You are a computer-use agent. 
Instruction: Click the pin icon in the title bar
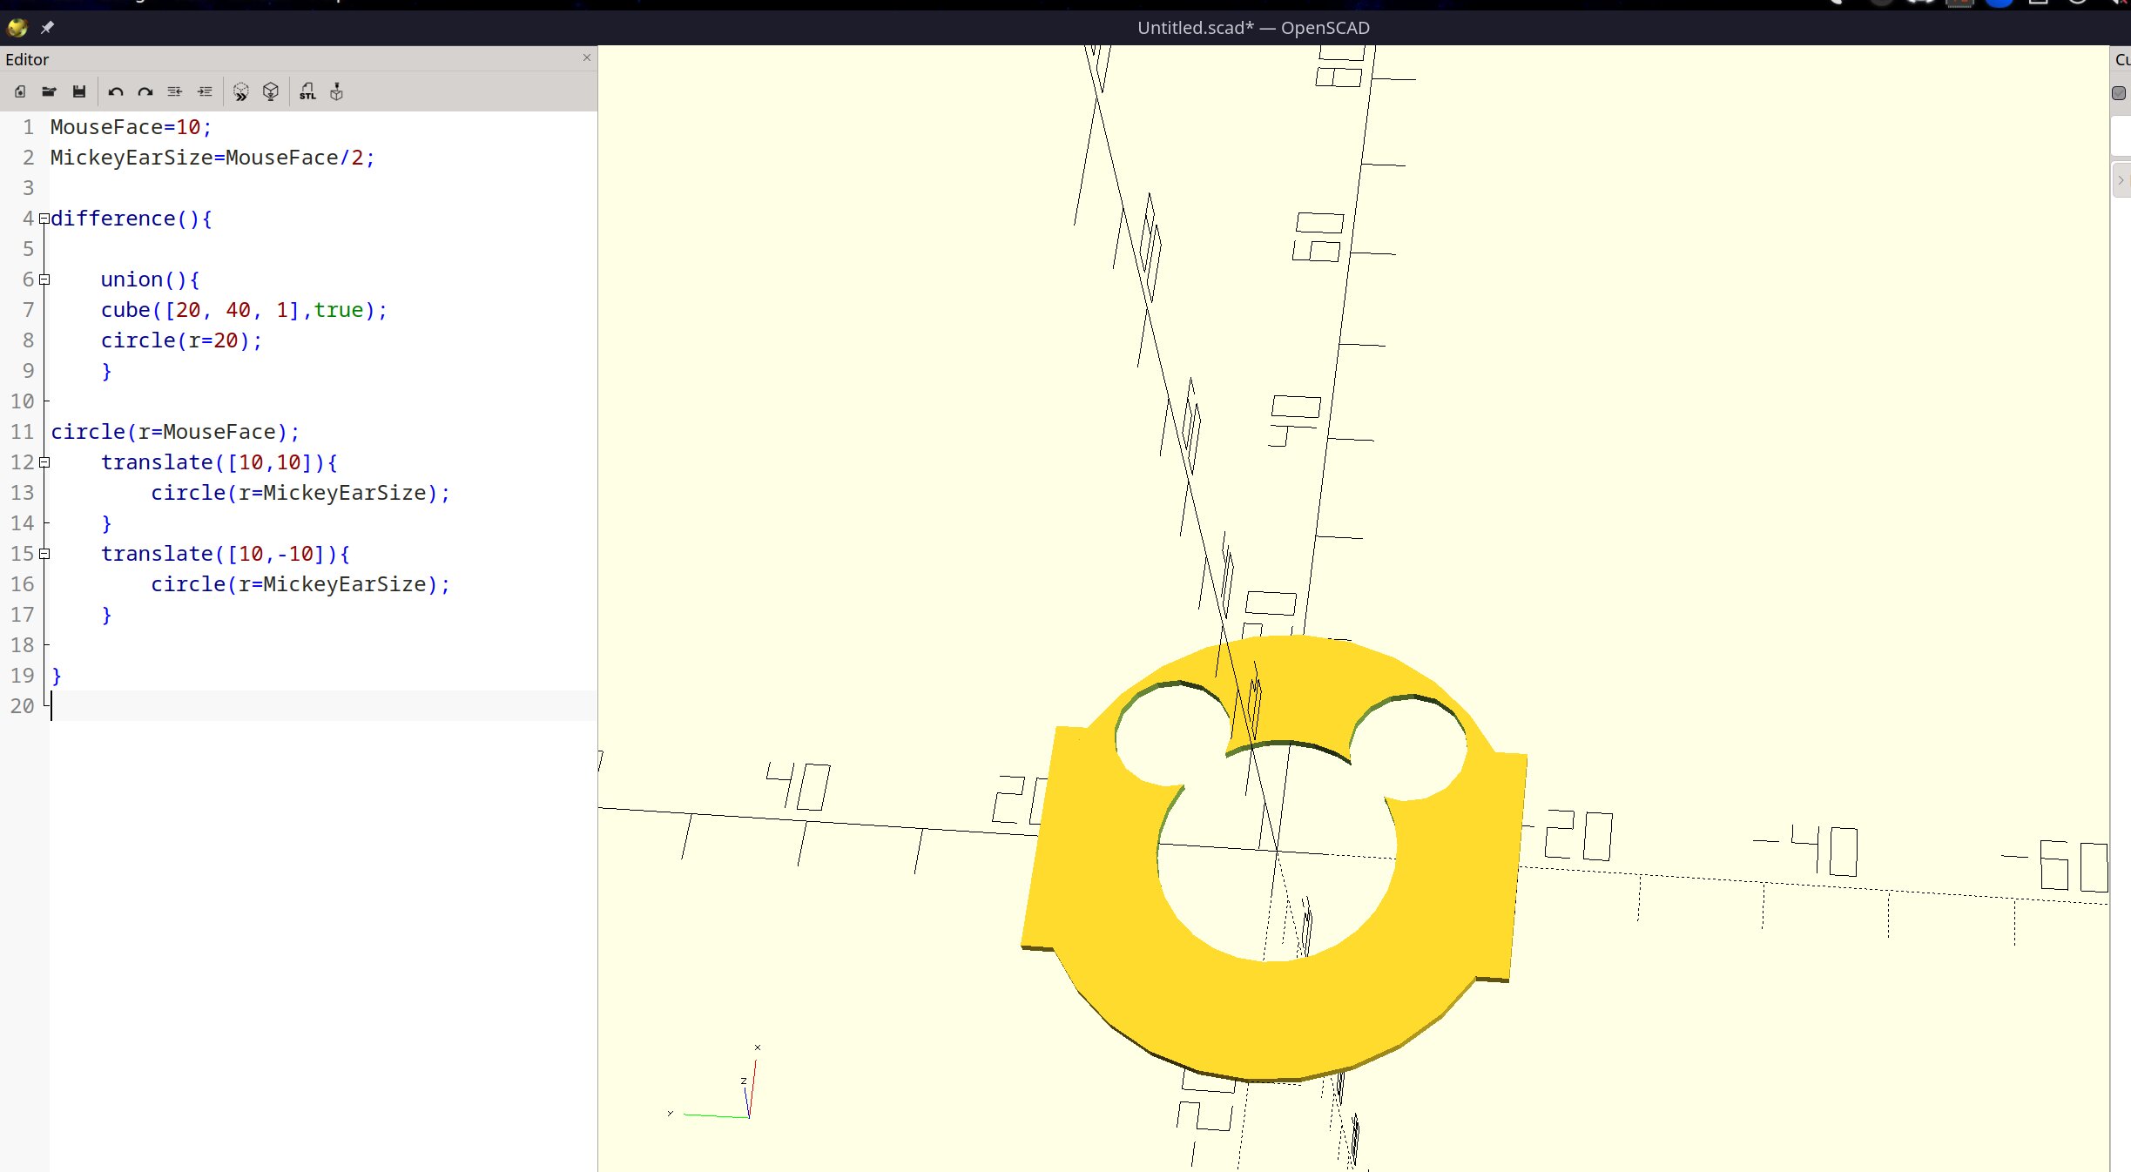pyautogui.click(x=47, y=28)
